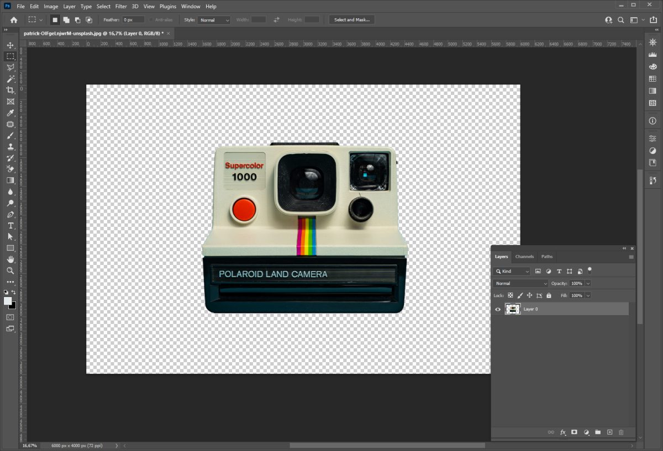Change the screen mode

click(10, 328)
